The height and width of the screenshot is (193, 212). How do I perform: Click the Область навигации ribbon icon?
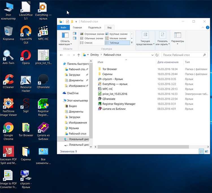pyautogui.click(x=65, y=39)
